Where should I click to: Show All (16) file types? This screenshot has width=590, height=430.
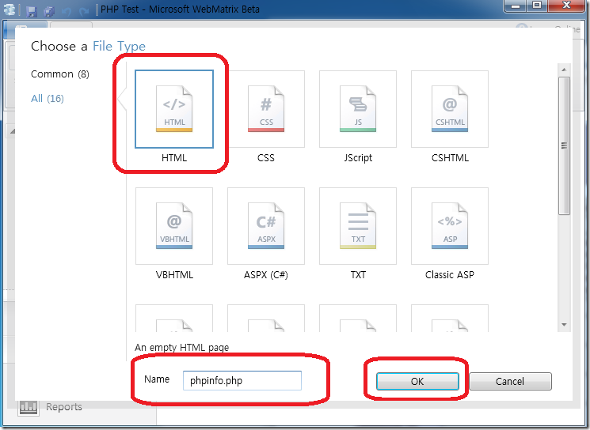pyautogui.click(x=48, y=98)
